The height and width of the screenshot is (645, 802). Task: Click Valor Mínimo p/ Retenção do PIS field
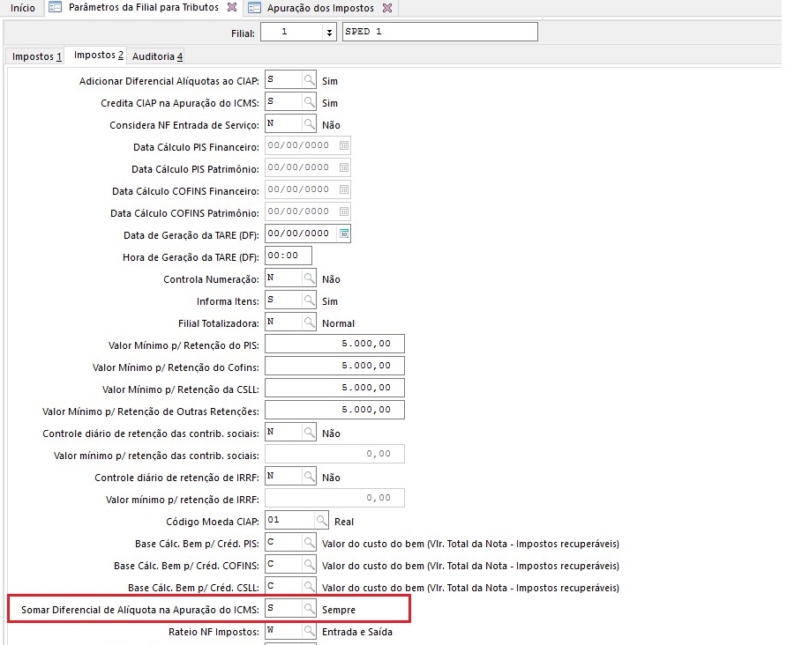pos(334,344)
